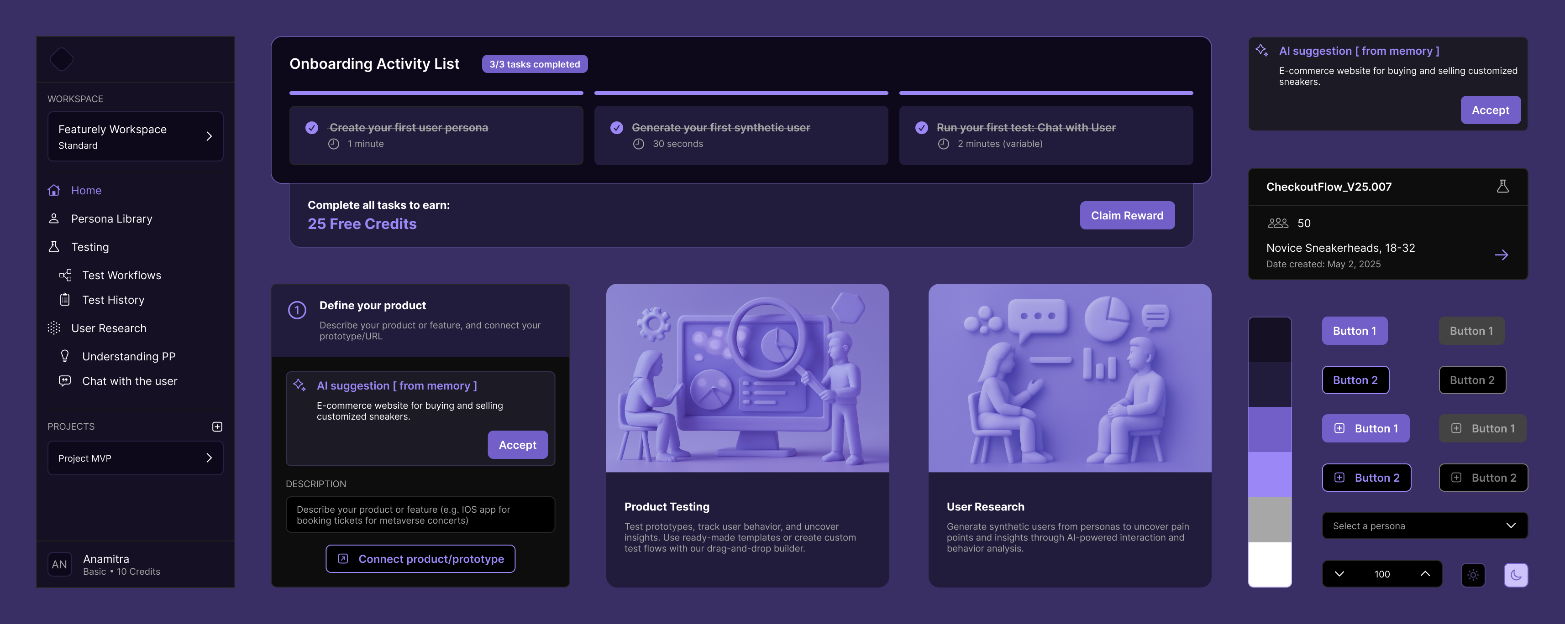The width and height of the screenshot is (1565, 624).
Task: Click the product Description text field
Action: (420, 514)
